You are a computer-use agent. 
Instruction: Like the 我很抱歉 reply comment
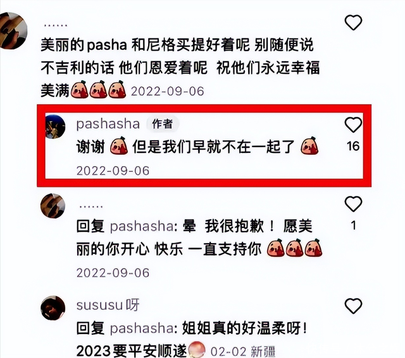tap(353, 204)
